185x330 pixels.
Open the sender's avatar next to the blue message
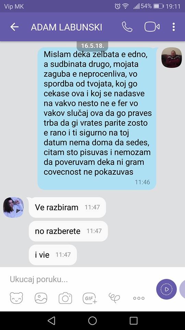click(x=172, y=57)
